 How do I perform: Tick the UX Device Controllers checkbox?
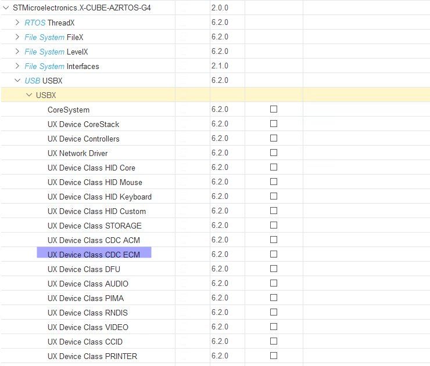coord(274,138)
